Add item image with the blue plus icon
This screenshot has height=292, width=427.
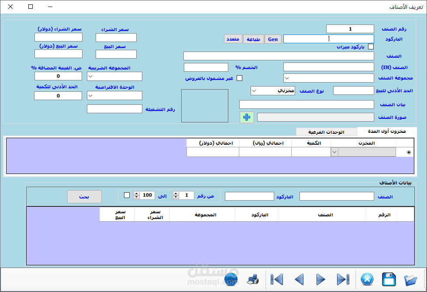(247, 117)
